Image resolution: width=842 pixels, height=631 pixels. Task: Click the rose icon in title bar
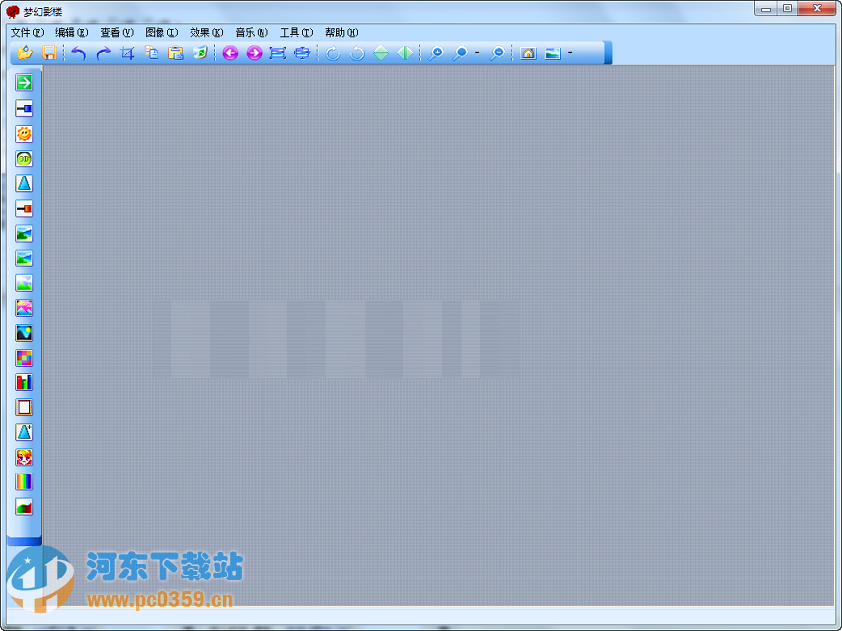click(12, 11)
